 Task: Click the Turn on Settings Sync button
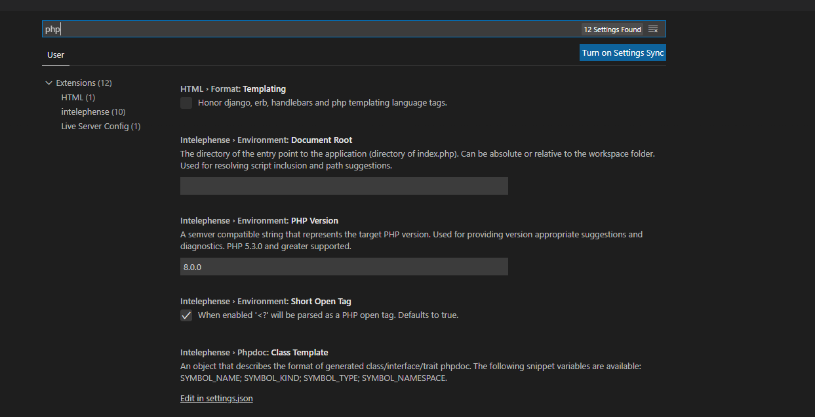click(x=622, y=52)
